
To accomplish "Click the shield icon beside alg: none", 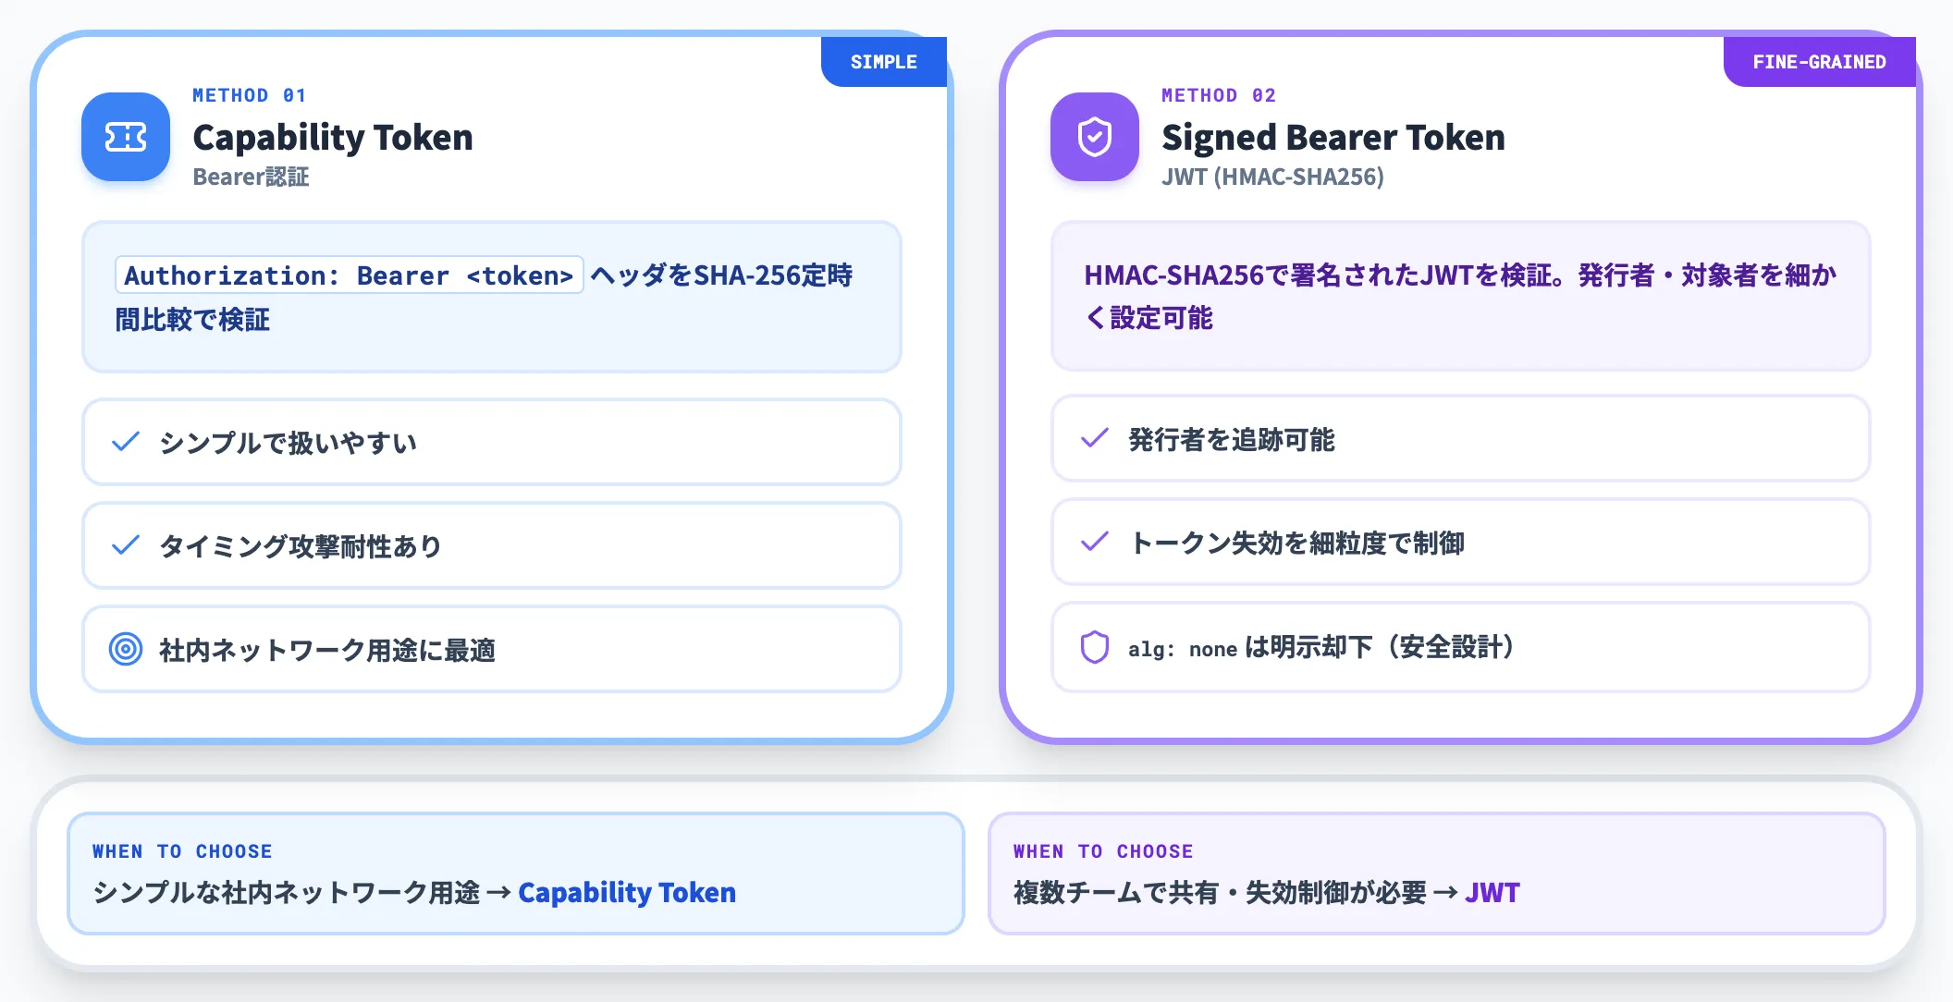I will point(1095,647).
